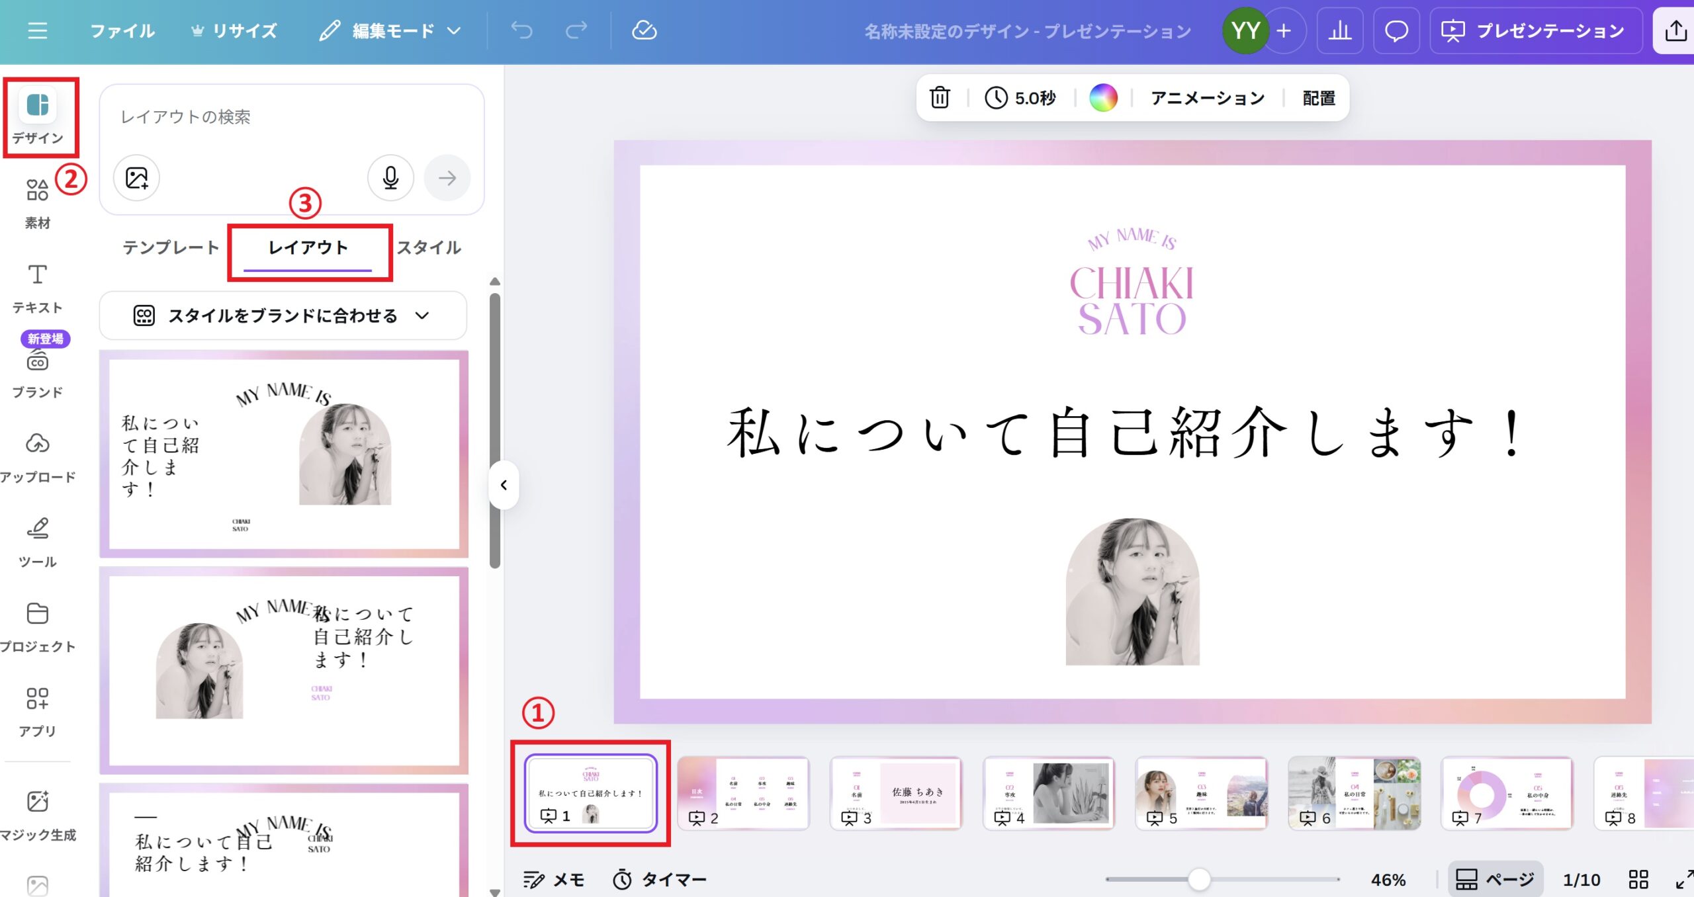Open the rainbow background color swatch
The width and height of the screenshot is (1694, 897).
(x=1103, y=98)
